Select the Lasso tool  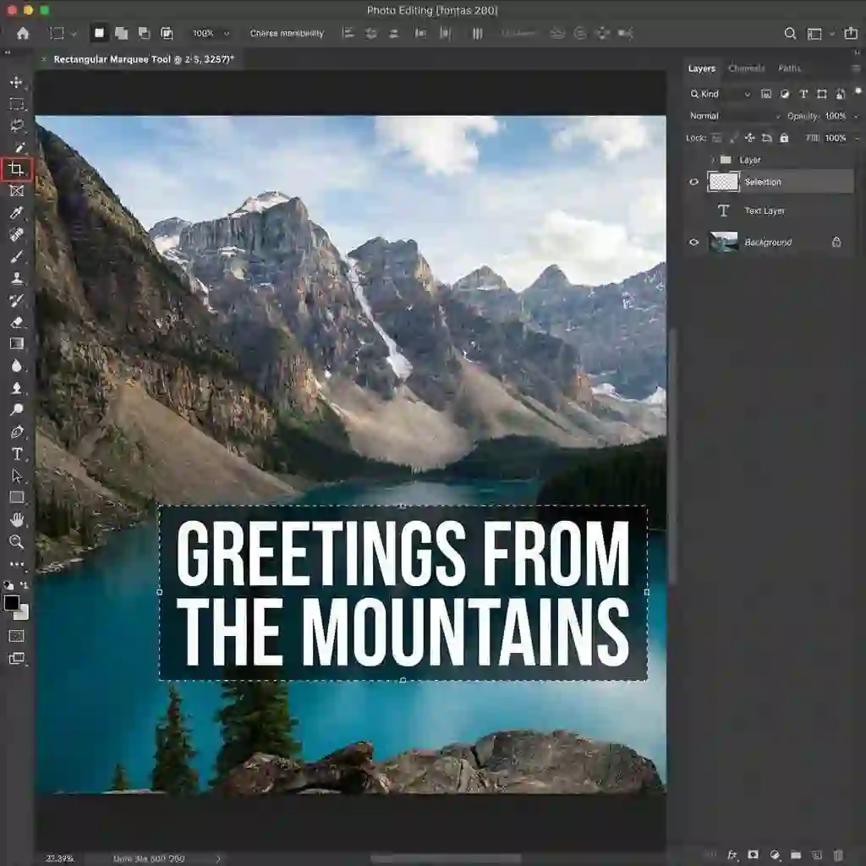click(x=17, y=127)
